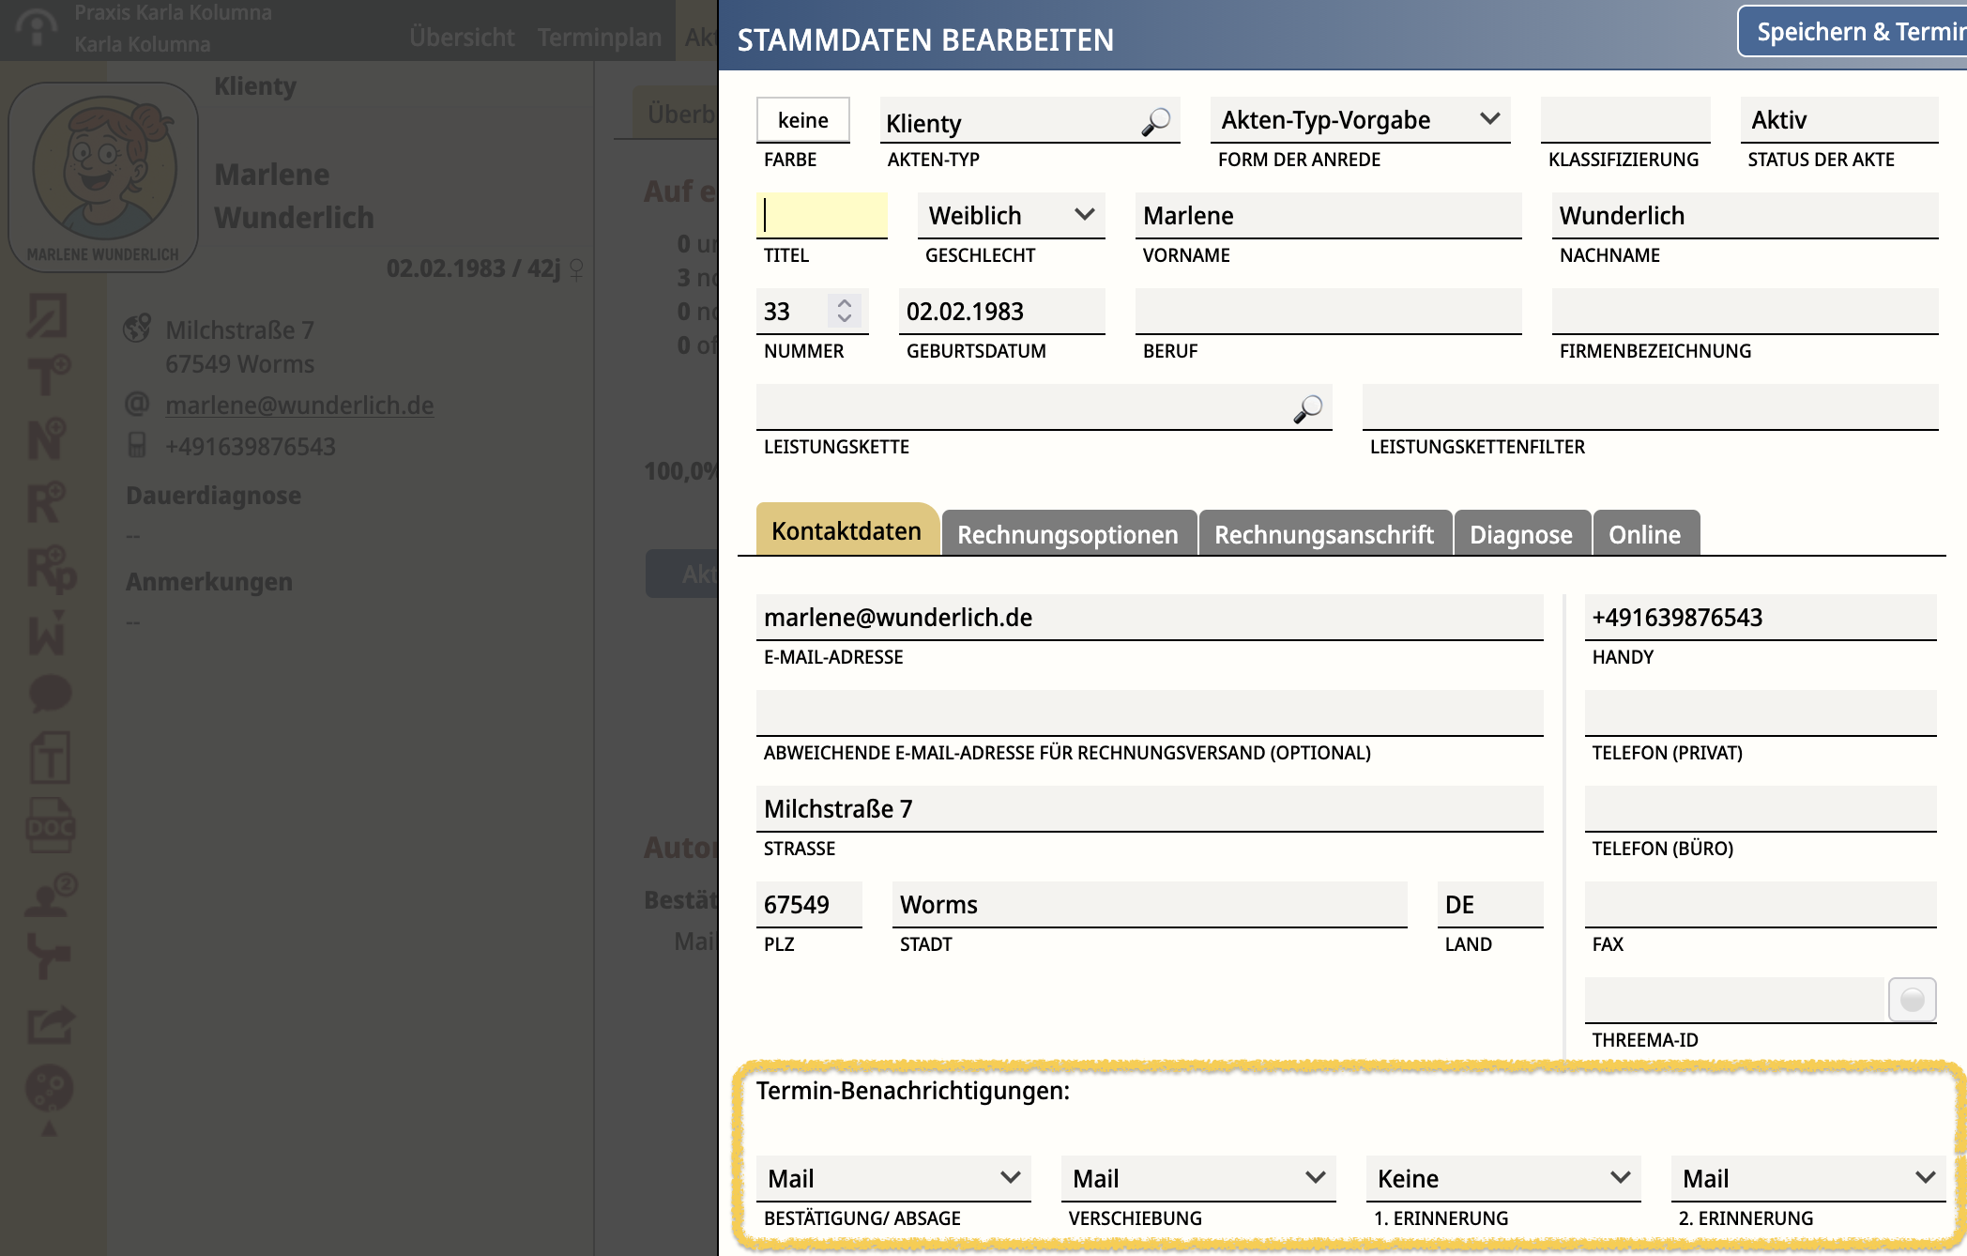This screenshot has width=1967, height=1256.
Task: Open the 1. Erinnerung dropdown
Action: coord(1502,1178)
